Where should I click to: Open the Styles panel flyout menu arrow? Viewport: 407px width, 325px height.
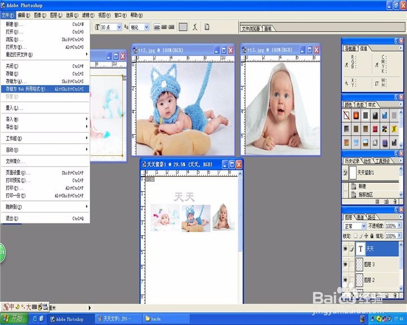pos(401,104)
